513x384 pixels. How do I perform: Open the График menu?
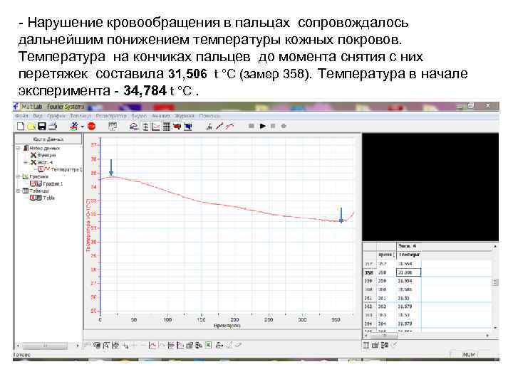coord(56,116)
